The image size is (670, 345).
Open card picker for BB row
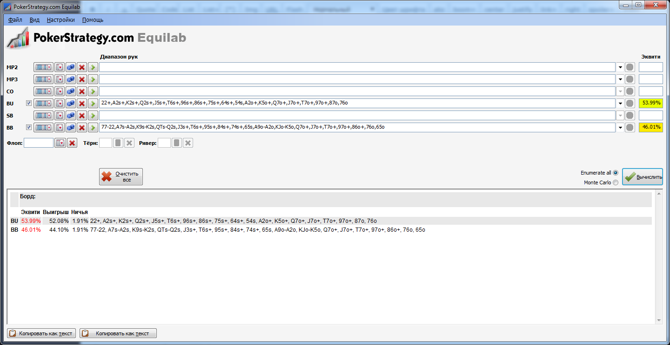click(60, 127)
